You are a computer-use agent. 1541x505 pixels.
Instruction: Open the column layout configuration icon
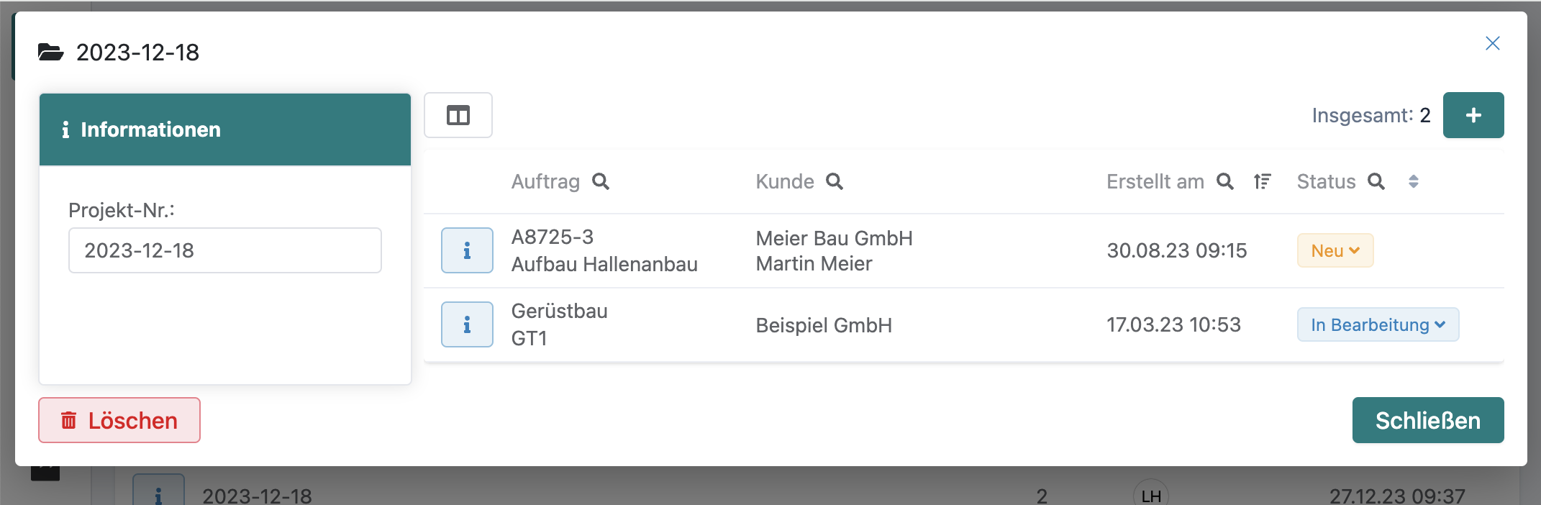click(x=458, y=114)
